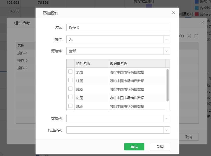This screenshot has width=211, height=156.
Task: Tick the checkbox for 柱图
Action: tap(70, 80)
